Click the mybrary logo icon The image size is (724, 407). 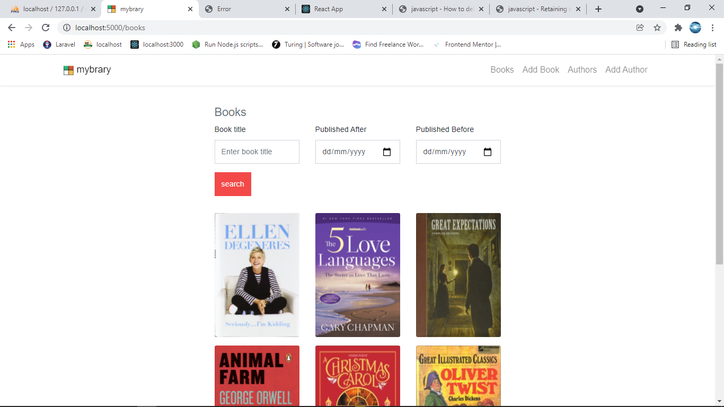click(x=68, y=69)
